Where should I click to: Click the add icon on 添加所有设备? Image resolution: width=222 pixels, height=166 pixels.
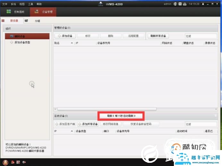80,124
